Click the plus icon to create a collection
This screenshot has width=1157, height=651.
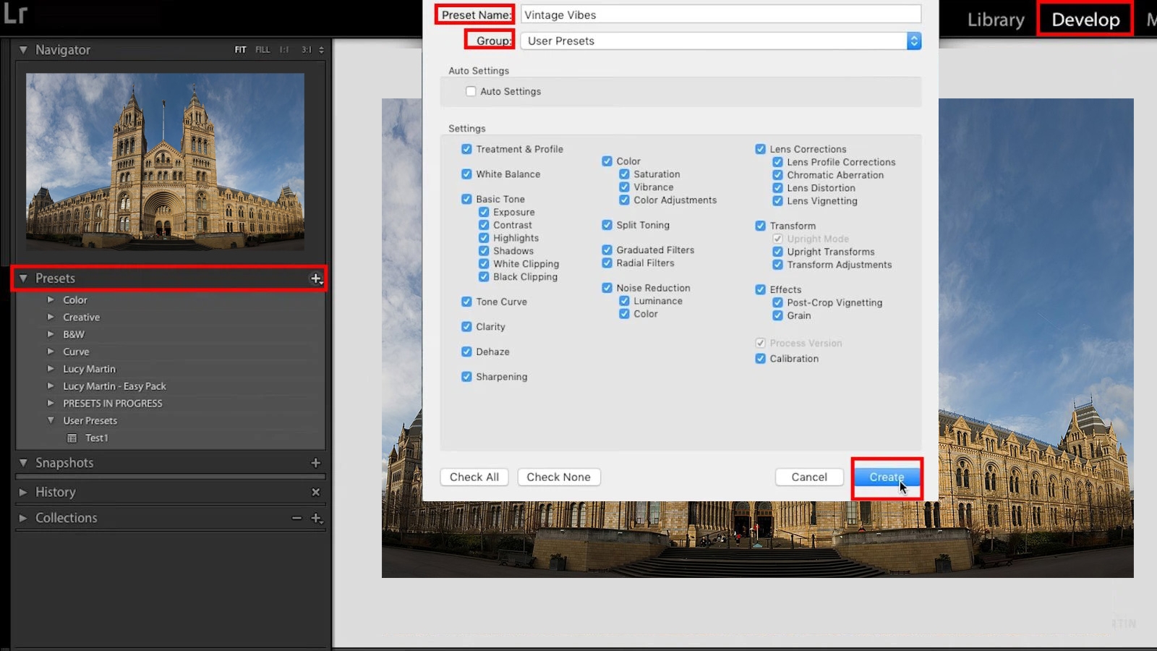point(315,518)
